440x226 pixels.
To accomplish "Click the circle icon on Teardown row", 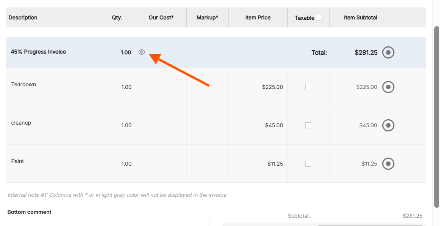I will [388, 87].
